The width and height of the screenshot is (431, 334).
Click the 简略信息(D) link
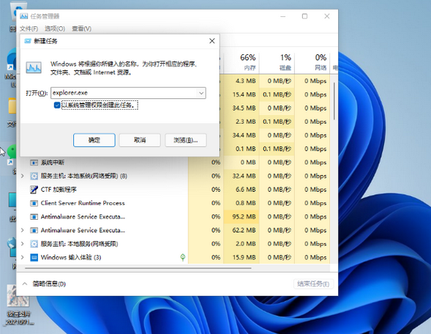49,284
